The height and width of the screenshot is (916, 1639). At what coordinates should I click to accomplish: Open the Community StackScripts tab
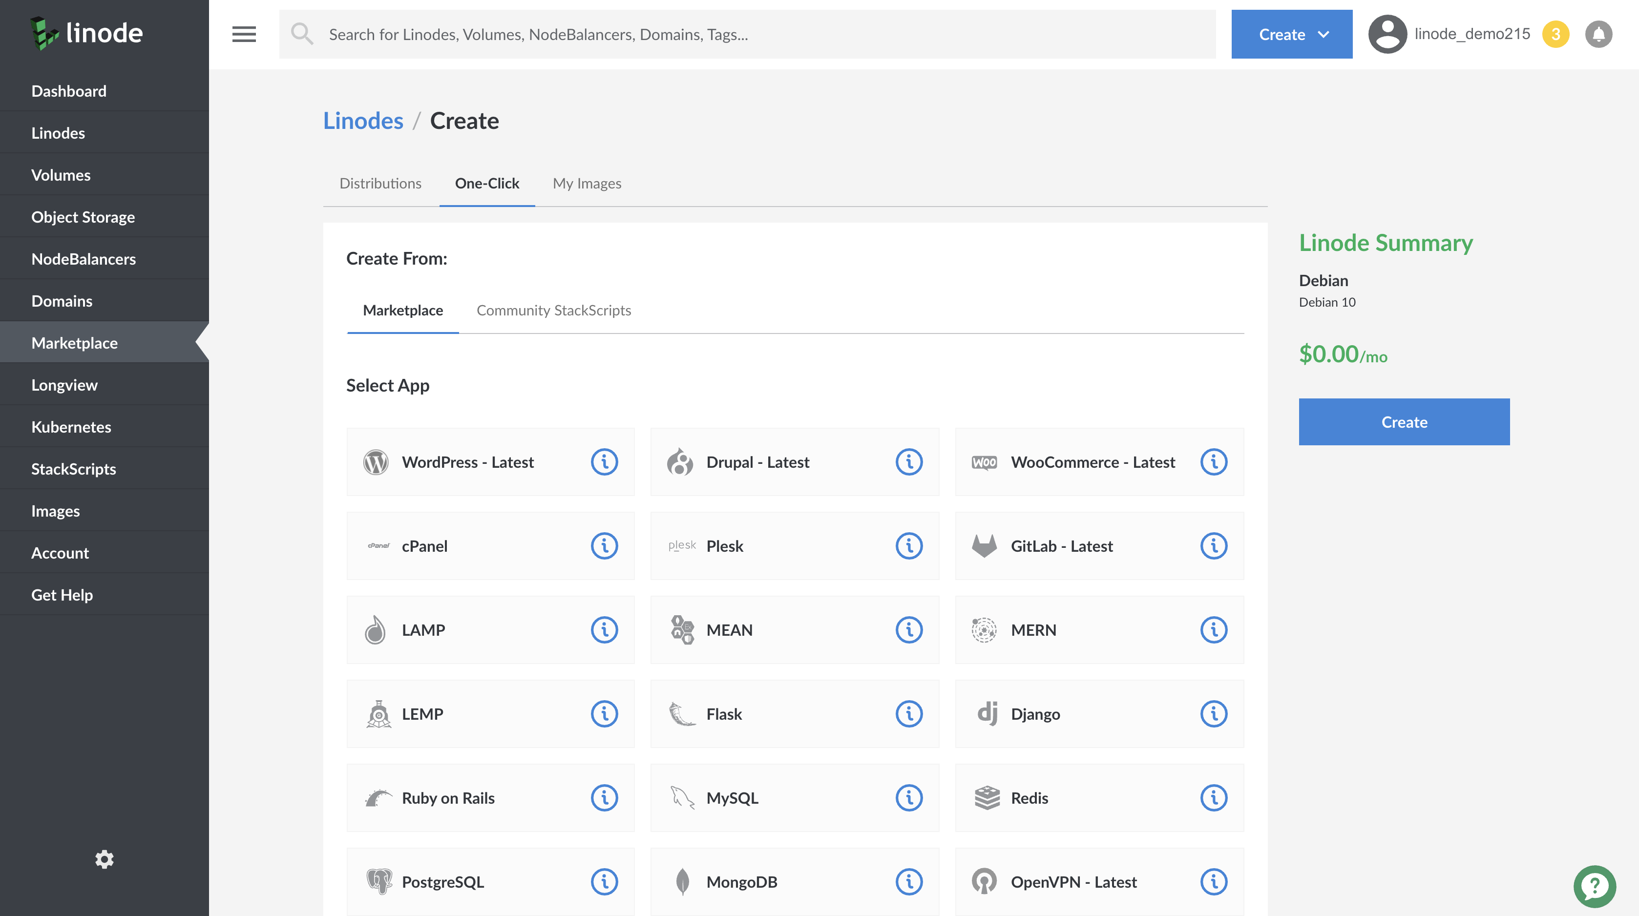point(553,311)
